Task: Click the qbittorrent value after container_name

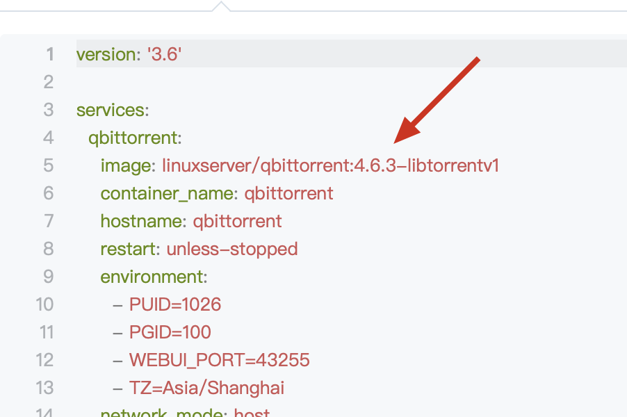Action: coord(288,194)
